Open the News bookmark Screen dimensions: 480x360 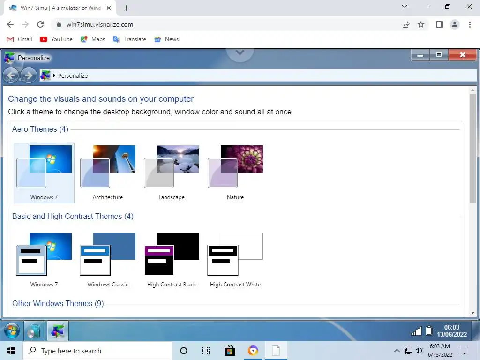coord(166,39)
